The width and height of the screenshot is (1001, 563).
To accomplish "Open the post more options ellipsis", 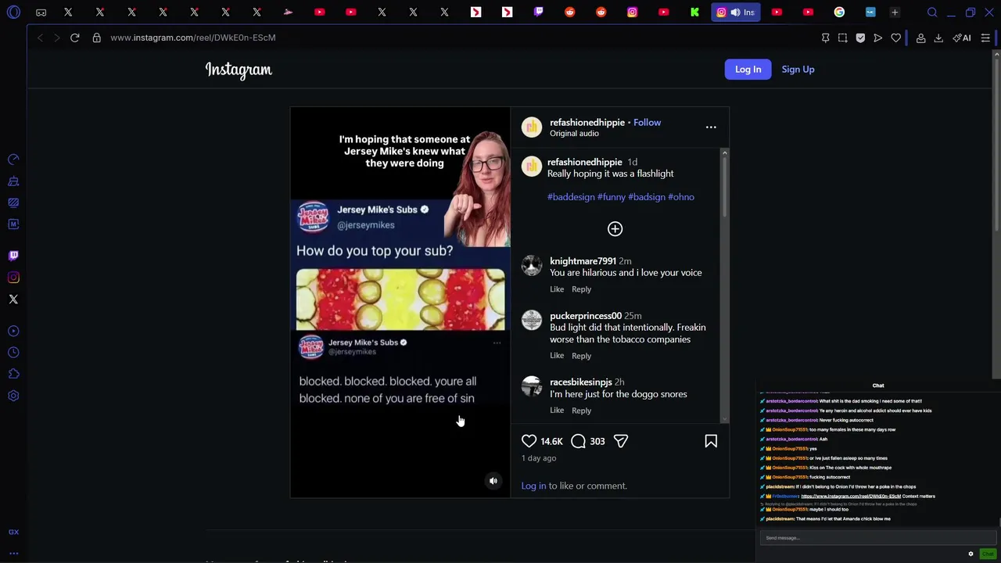I will point(711,127).
